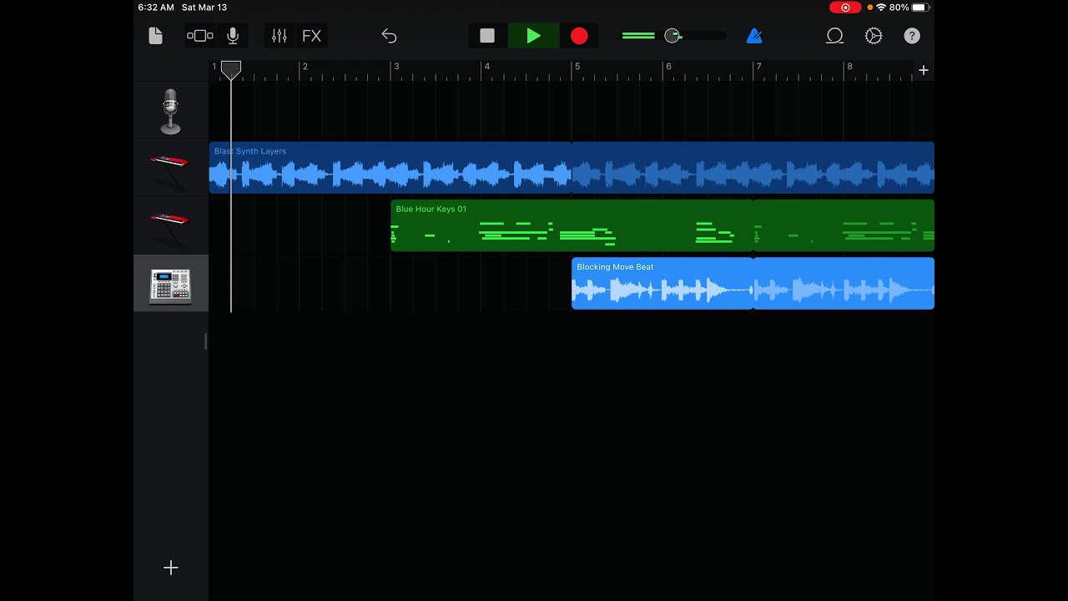This screenshot has height=601, width=1068.
Task: Jump to bar 7 on ruler
Action: point(758,67)
